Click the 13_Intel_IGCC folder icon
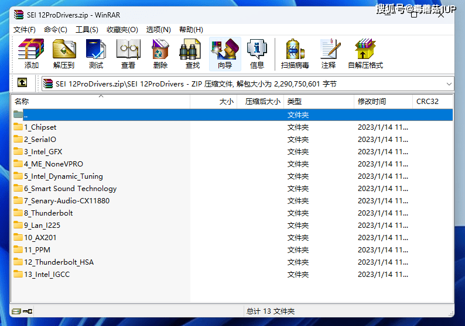 (18, 274)
